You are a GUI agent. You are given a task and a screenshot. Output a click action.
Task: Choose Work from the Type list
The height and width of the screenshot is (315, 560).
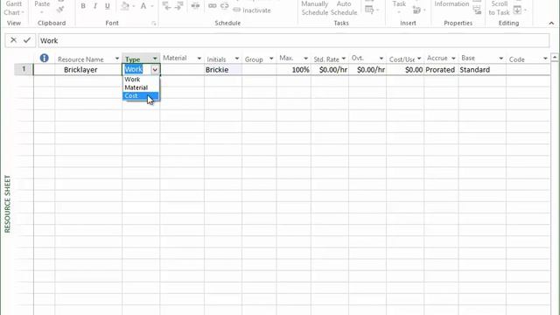141,80
